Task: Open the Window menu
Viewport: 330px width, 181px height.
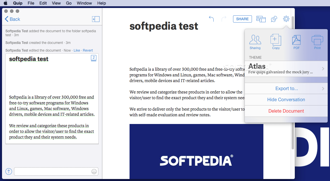Action: coord(84,3)
